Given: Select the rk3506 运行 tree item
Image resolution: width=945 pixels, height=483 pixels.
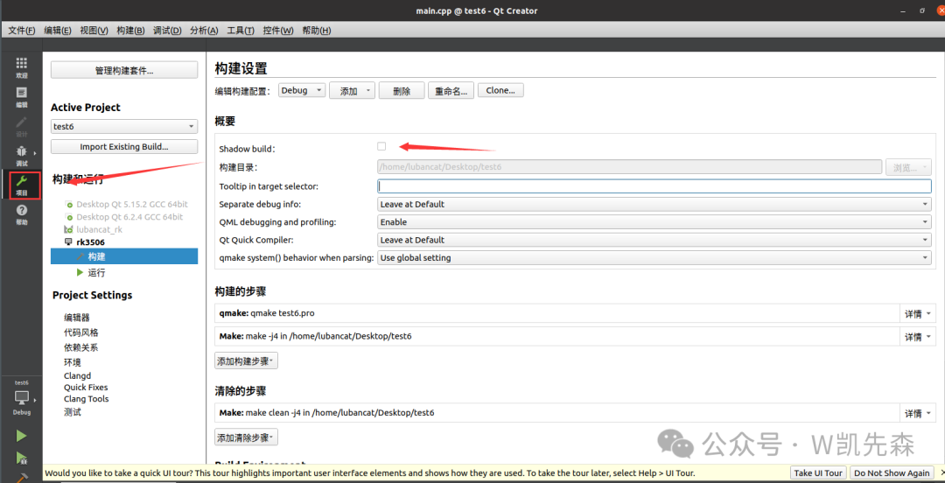Looking at the screenshot, I should (96, 272).
